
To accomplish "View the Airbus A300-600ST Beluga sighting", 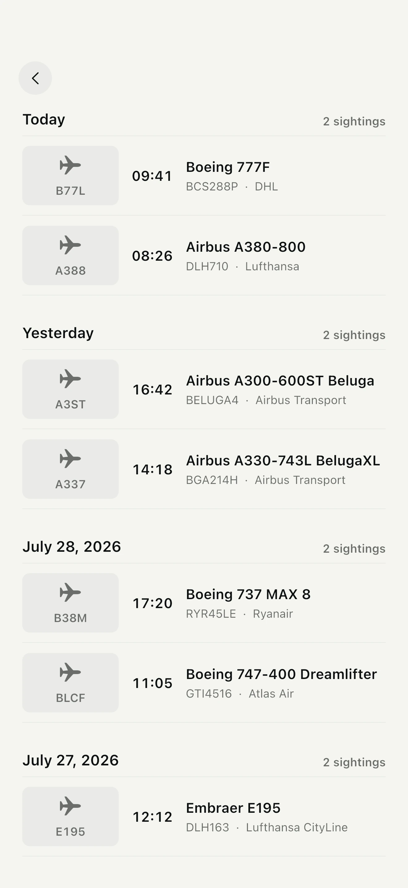I will click(x=204, y=390).
